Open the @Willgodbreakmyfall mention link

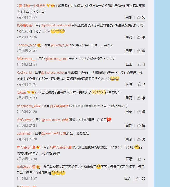point(56,25)
